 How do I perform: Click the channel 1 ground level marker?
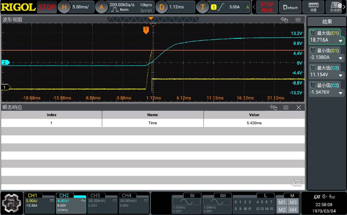[x=5, y=87]
